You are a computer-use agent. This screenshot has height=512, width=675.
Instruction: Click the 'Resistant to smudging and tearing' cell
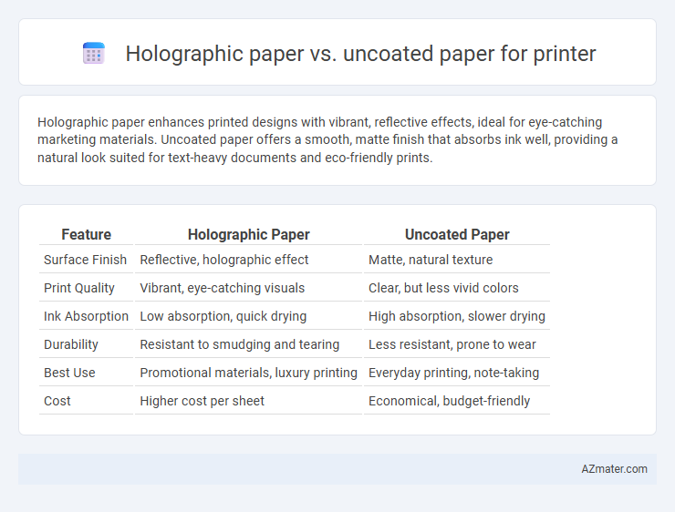[x=248, y=344]
